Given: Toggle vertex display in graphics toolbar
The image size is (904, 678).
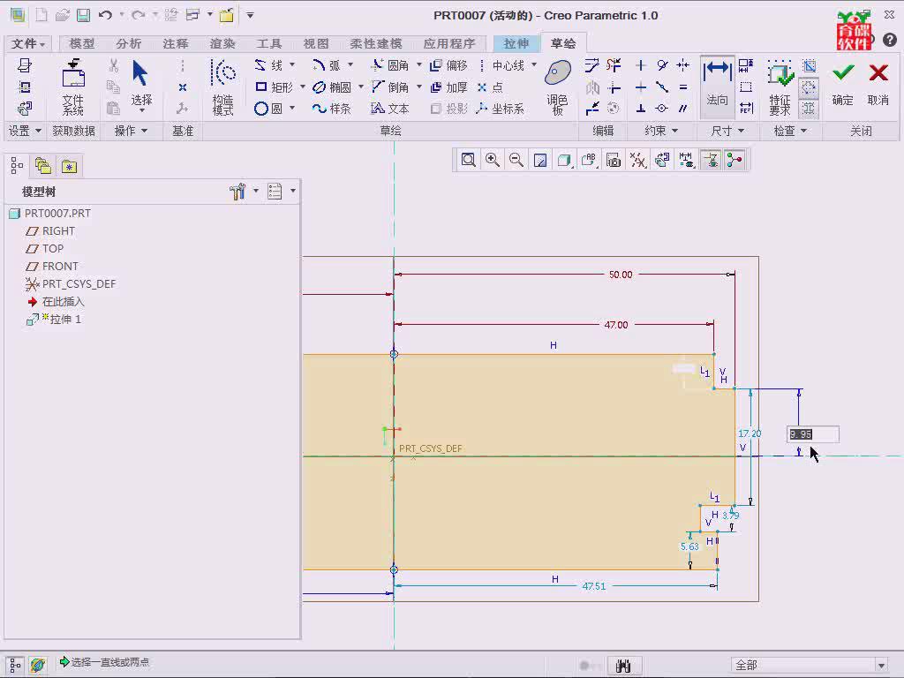Looking at the screenshot, I should pyautogui.click(x=734, y=160).
